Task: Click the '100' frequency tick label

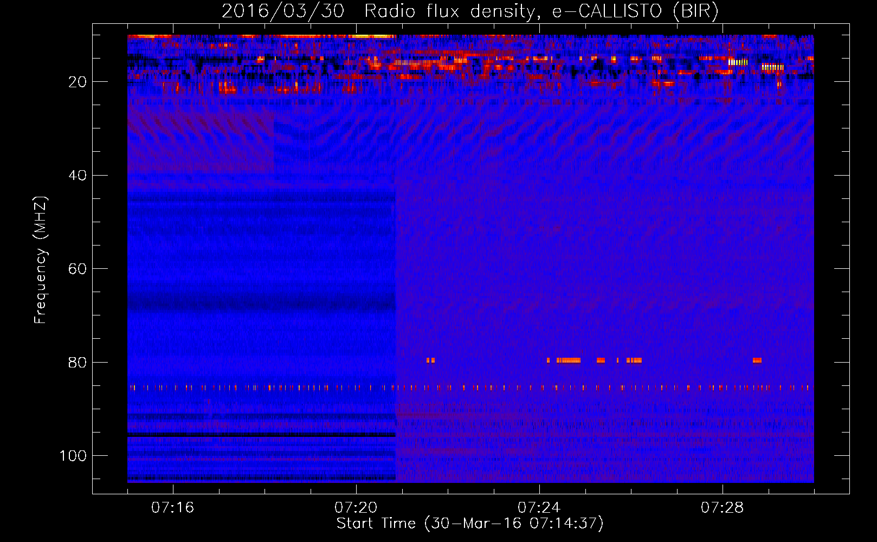Action: [x=73, y=456]
